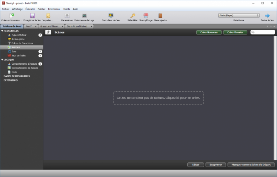This screenshot has height=177, width=277.
Task: Open the Exécuter menu
Action: click(30, 9)
